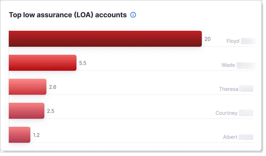Click the 1.2 value near Albert's bar
Viewport: 266px width, 156px height.
[x=37, y=135]
